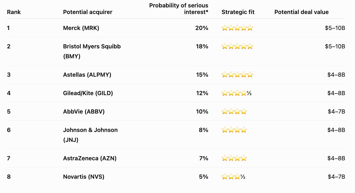Click the 20% probability value
The image size is (355, 193).
pos(202,28)
